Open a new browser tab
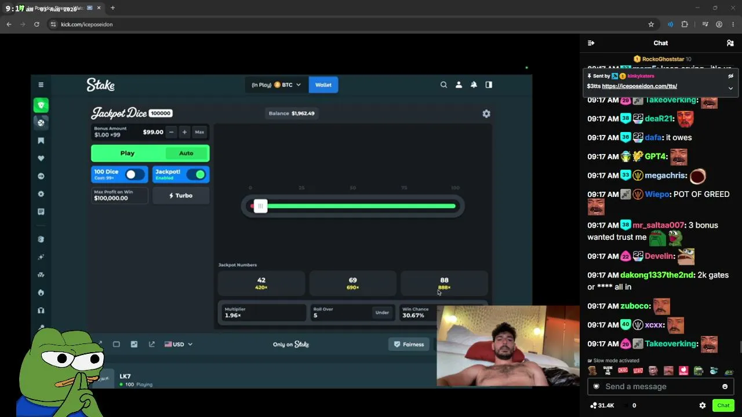 pyautogui.click(x=112, y=8)
